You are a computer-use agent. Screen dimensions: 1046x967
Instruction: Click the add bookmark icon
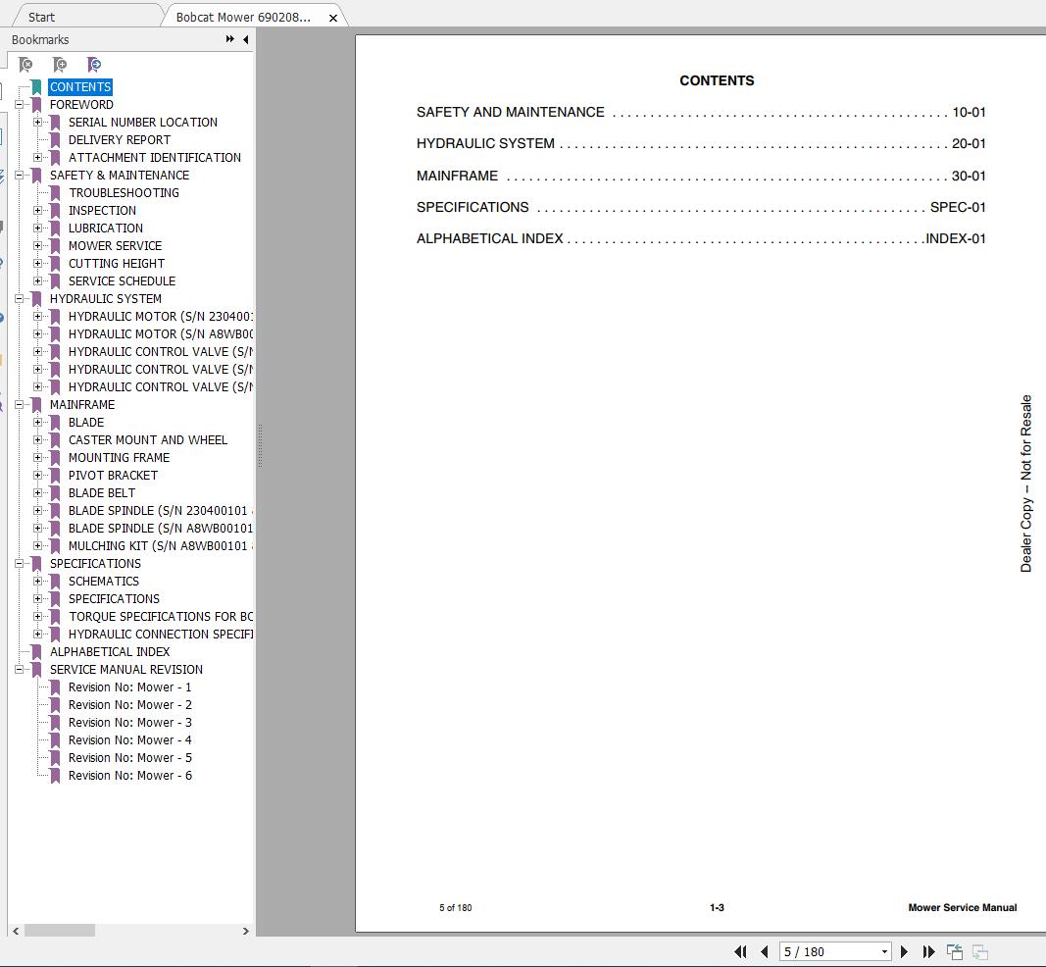[60, 65]
